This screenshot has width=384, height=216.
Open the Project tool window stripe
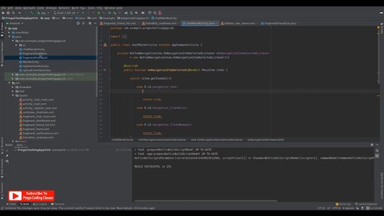point(2,29)
